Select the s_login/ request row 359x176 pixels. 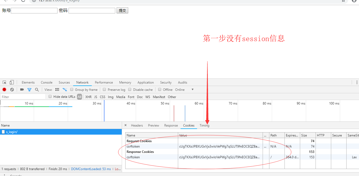(61, 132)
